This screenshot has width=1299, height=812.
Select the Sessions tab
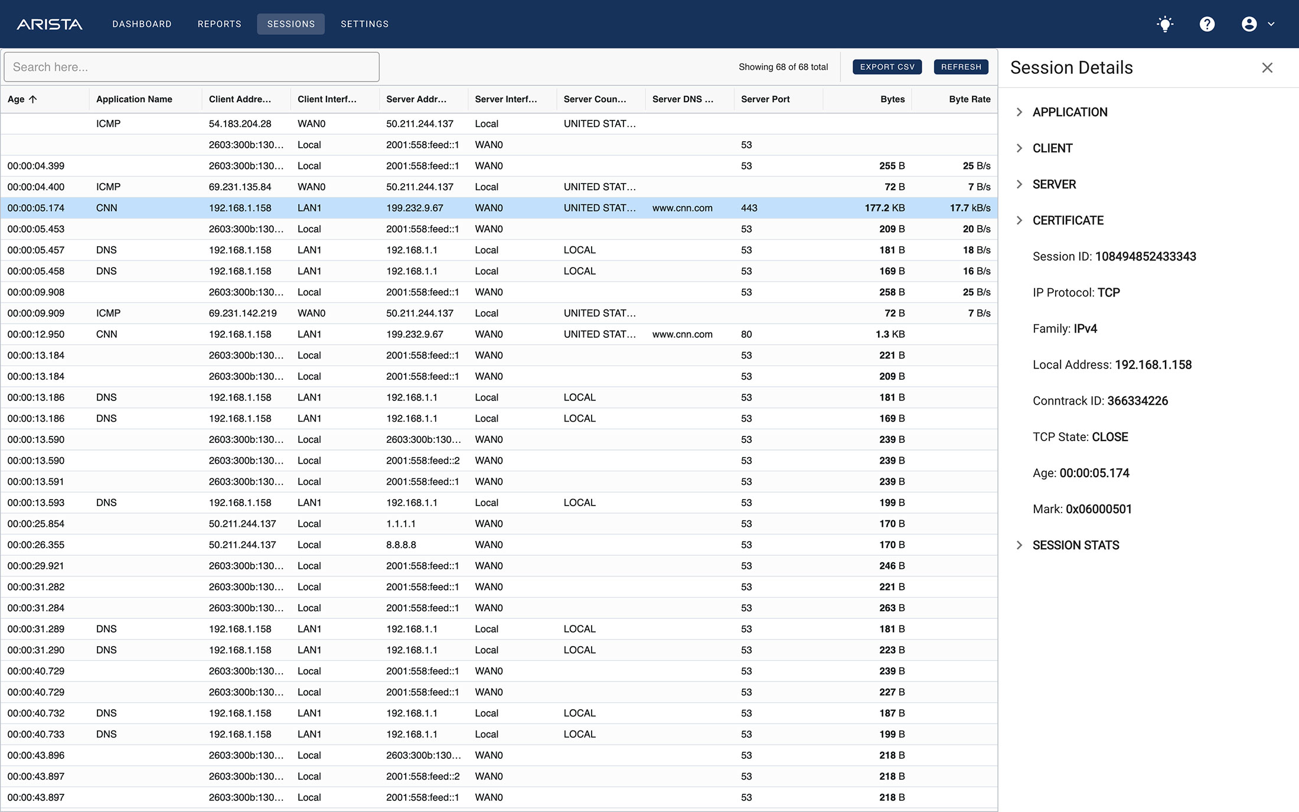pos(291,24)
